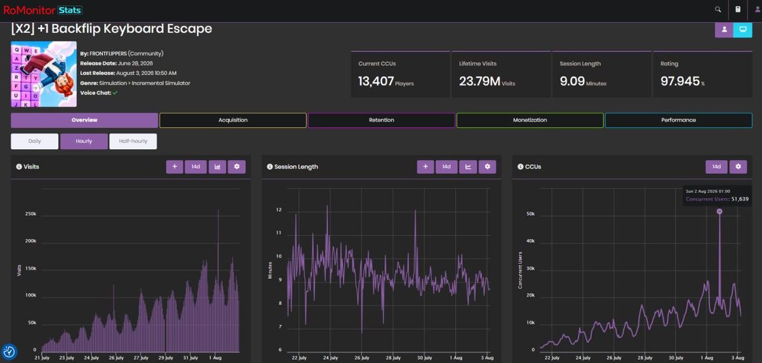The height and width of the screenshot is (363, 762).
Task: Open the search magnifier in the top bar
Action: [x=718, y=10]
